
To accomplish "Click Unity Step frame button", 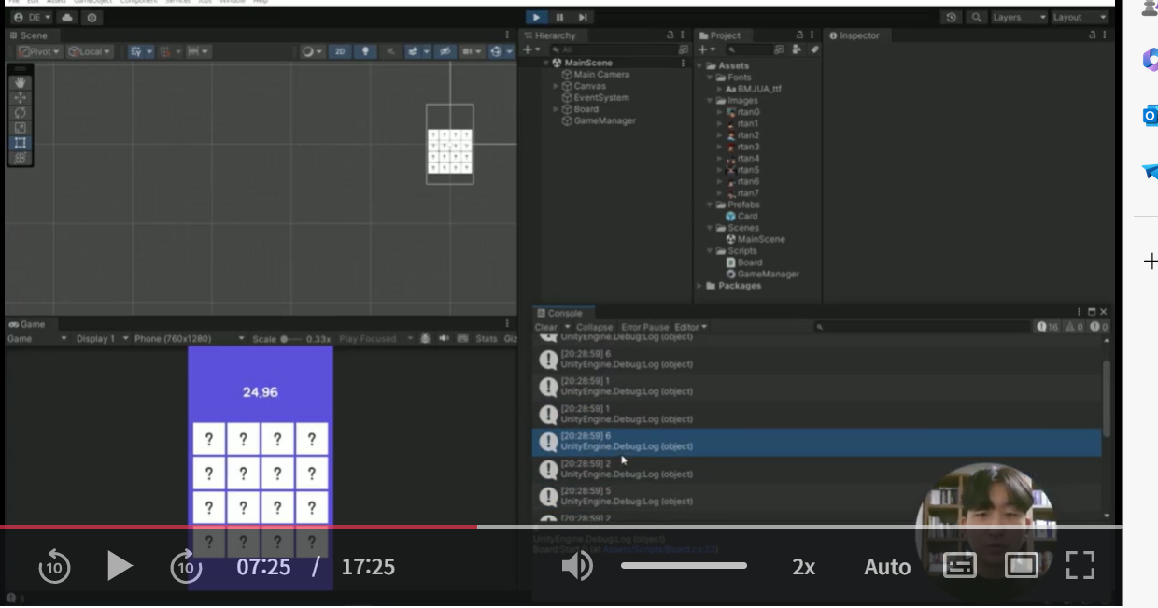I will point(582,17).
